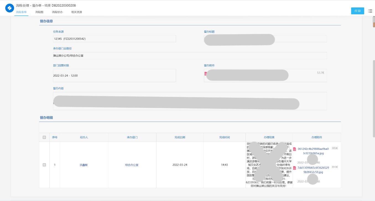Click the blue app logo icon
The width and height of the screenshot is (375, 201).
[x=10, y=8]
